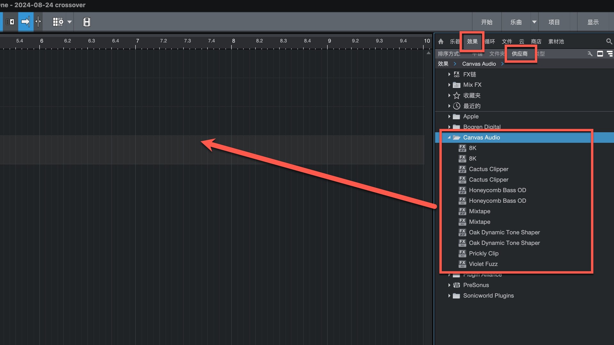This screenshot has height=345, width=614.
Task: Open the video player film icon
Action: [87, 22]
